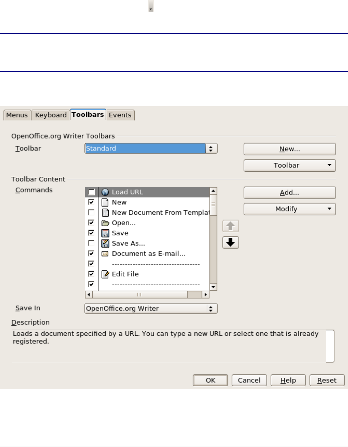Uncheck the New command checkbox
The width and height of the screenshot is (348, 447).
coord(91,202)
